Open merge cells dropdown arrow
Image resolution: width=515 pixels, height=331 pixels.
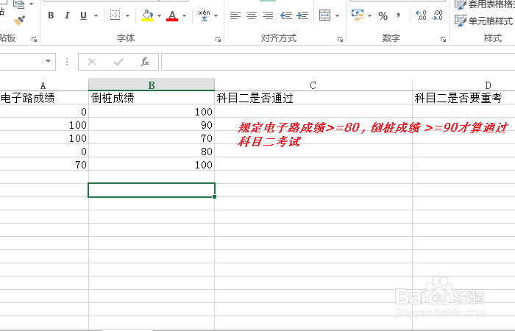[x=337, y=15]
